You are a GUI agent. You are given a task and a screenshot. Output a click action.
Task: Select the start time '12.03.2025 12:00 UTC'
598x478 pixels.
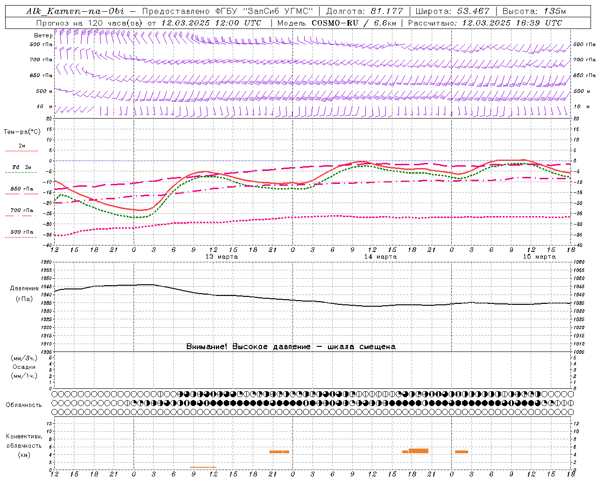[211, 23]
